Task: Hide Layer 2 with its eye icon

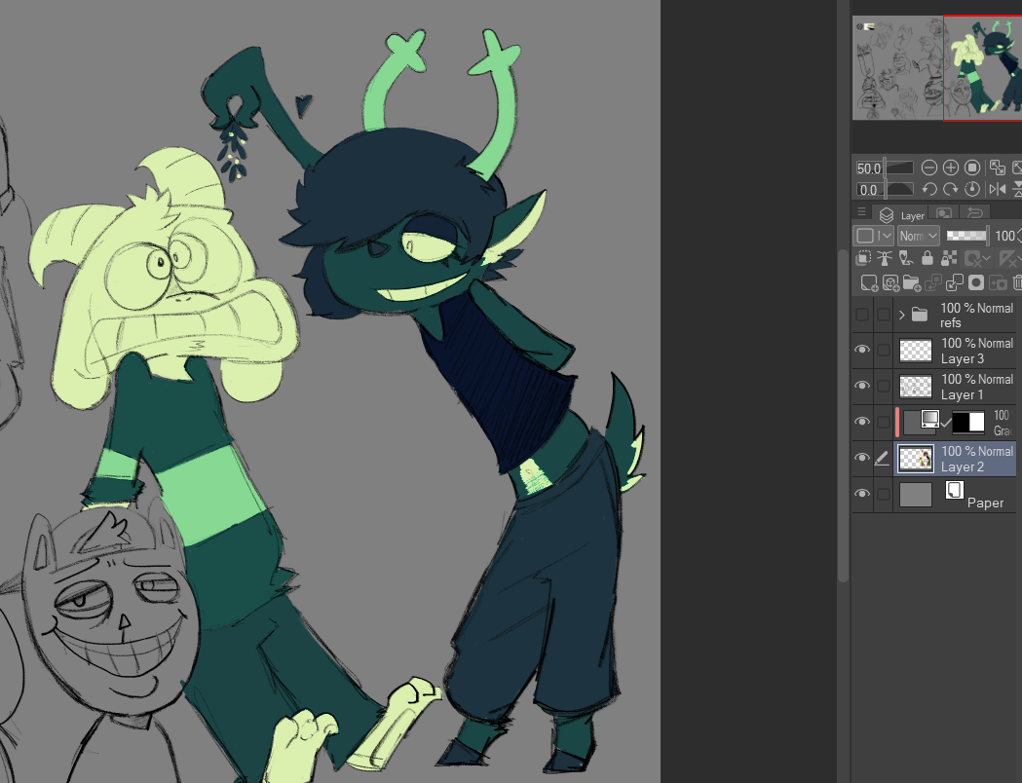Action: [x=861, y=458]
